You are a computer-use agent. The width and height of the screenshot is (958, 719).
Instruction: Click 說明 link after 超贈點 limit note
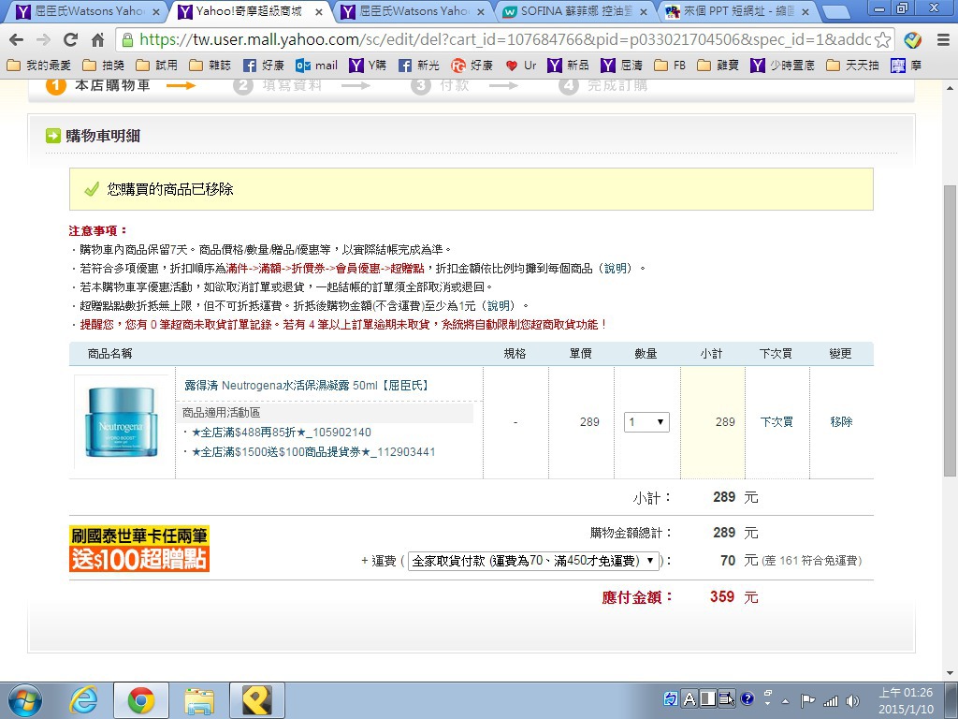pyautogui.click(x=499, y=306)
